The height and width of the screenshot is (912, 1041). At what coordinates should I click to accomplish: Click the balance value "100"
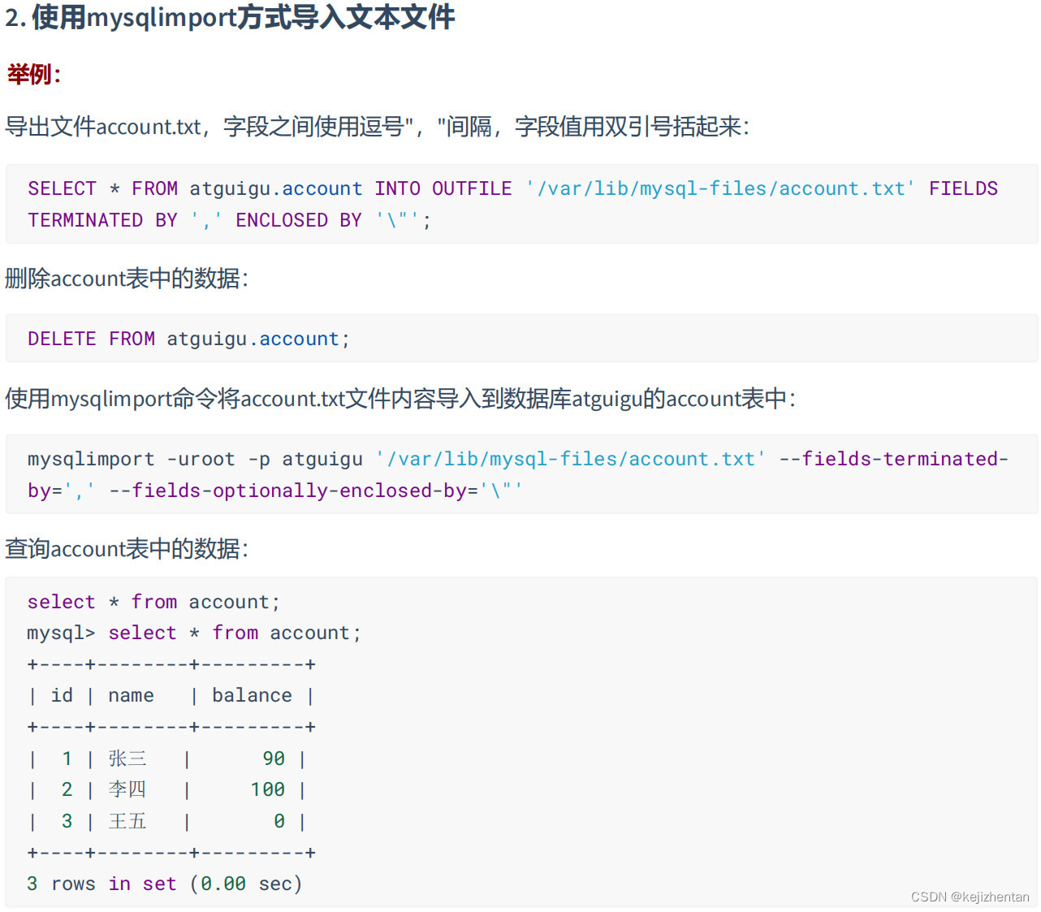[268, 789]
